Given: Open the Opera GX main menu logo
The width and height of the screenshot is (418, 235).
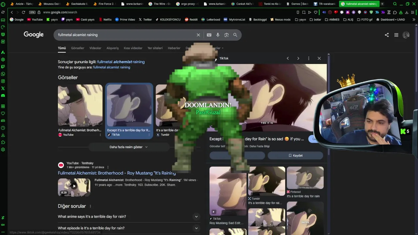Looking at the screenshot, I should [x=3, y=4].
